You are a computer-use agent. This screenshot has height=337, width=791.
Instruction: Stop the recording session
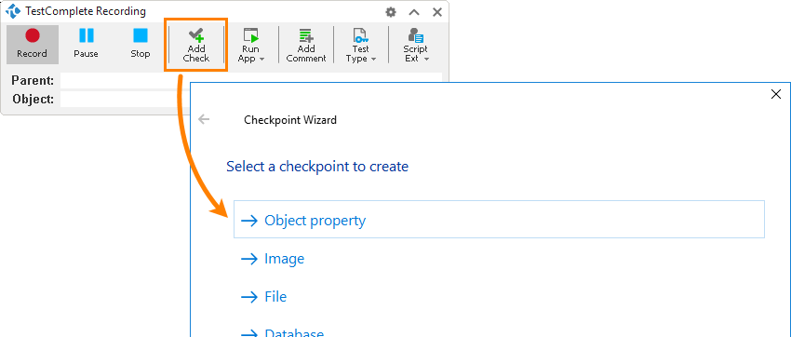click(x=141, y=45)
